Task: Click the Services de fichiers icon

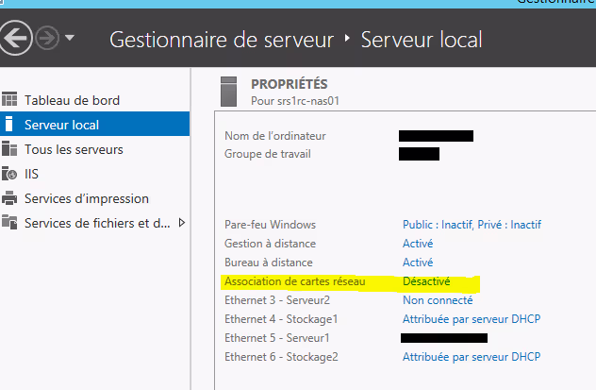Action: [x=10, y=223]
